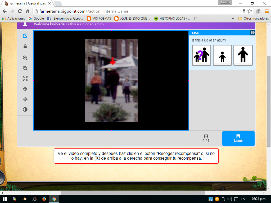Open the Otros marcadores folder
The image size is (271, 203).
[x=253, y=19]
